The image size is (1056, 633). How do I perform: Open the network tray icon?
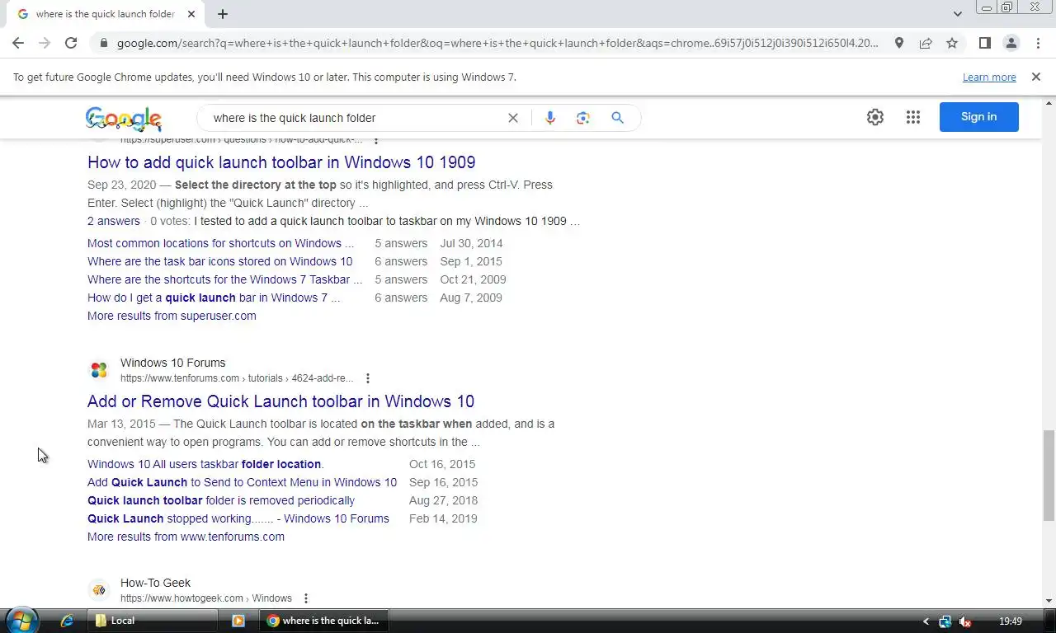click(945, 621)
